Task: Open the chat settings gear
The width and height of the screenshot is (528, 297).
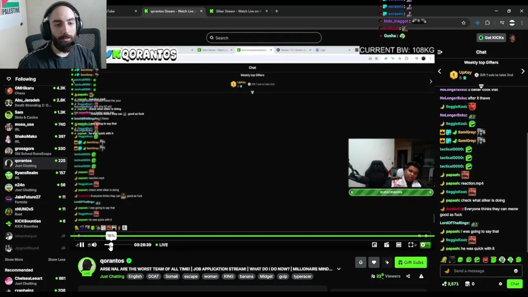Action: (500, 284)
